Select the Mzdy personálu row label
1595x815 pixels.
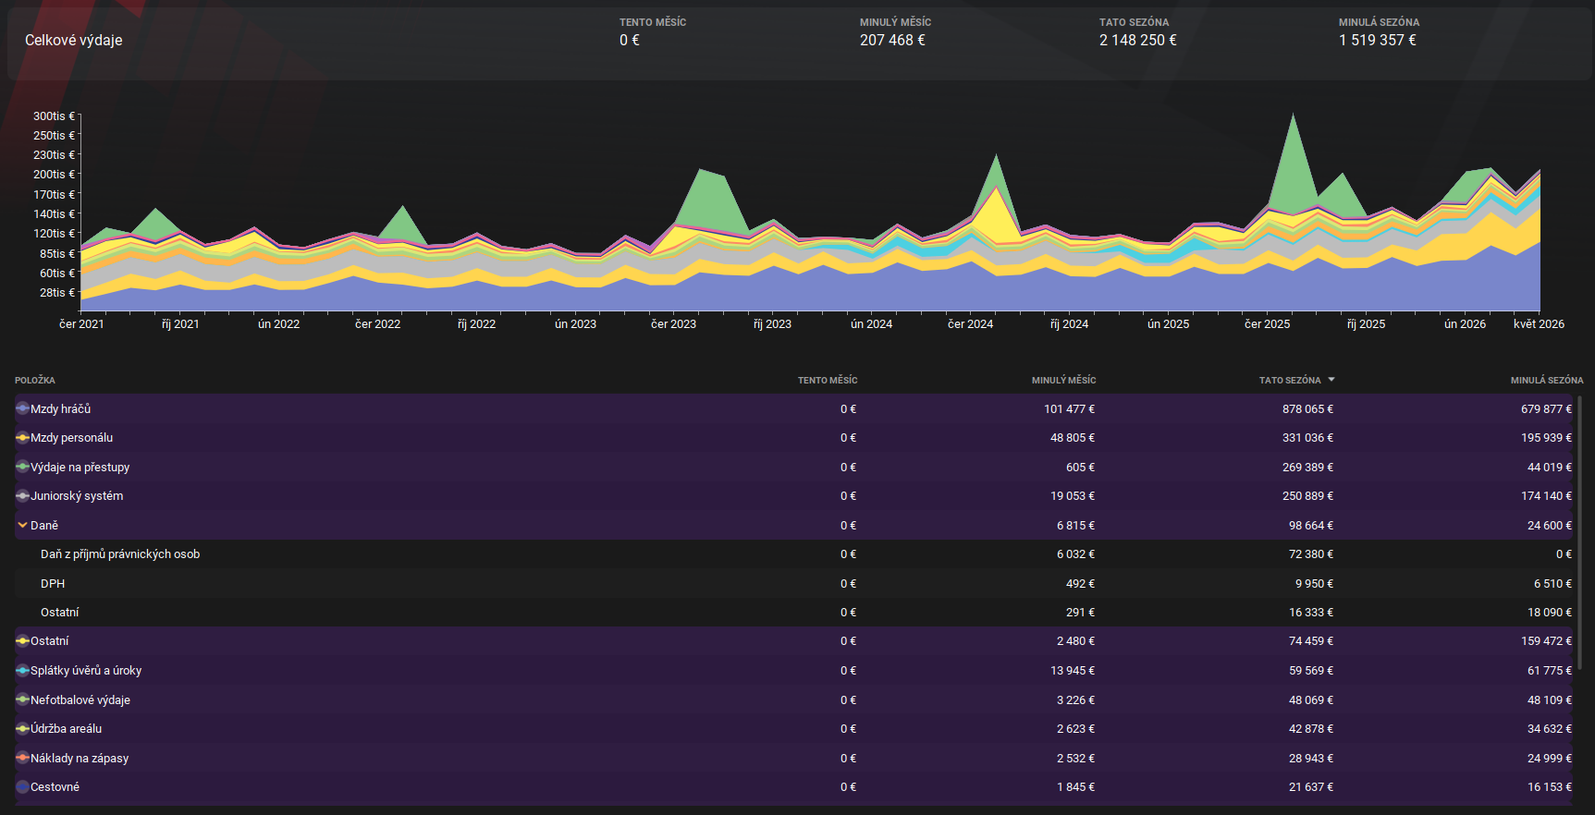(x=71, y=438)
